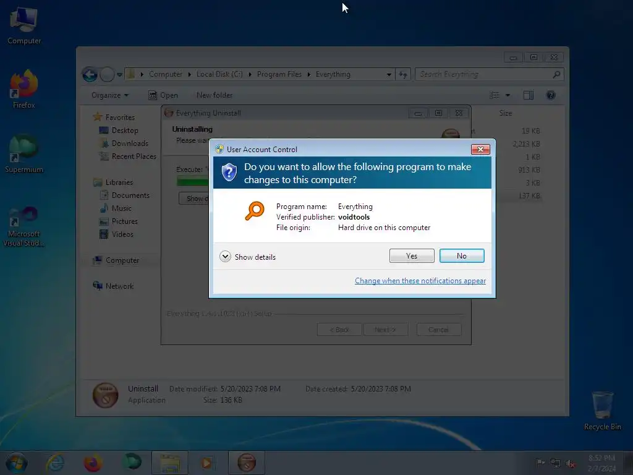Click the UAC shield question mark icon
The width and height of the screenshot is (633, 475).
229,173
